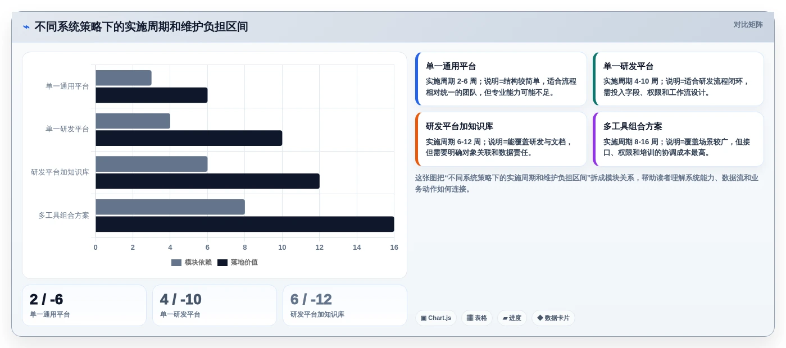Click the 研发平台加知识库 y-axis label
The height and width of the screenshot is (348, 786).
point(60,172)
